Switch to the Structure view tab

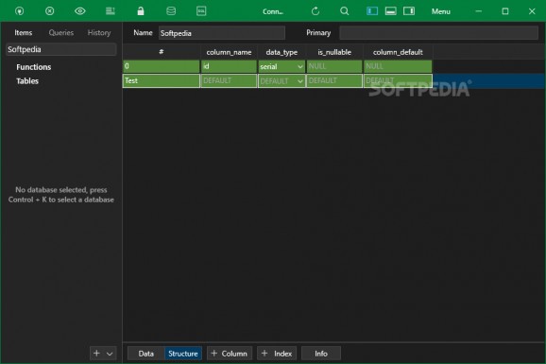[x=183, y=354]
